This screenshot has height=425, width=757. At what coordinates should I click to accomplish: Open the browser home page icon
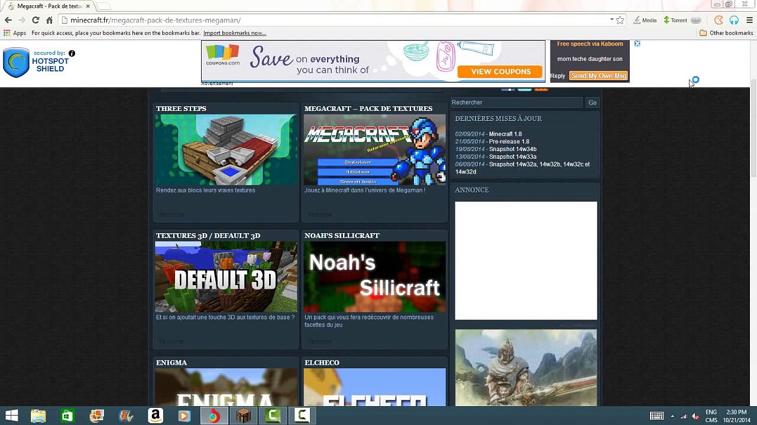point(50,20)
